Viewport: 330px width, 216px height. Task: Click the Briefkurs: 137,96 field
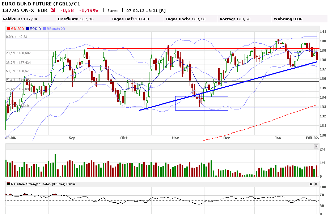tap(83, 19)
